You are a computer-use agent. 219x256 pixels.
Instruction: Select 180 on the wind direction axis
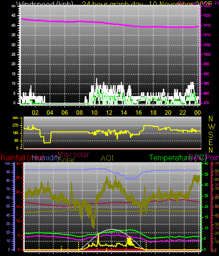point(15,133)
